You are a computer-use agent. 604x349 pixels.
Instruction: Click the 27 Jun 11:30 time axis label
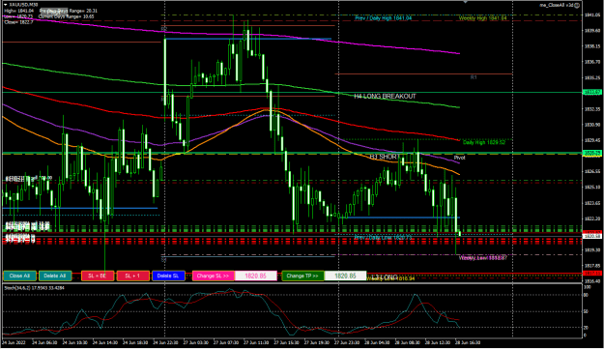[255, 342]
